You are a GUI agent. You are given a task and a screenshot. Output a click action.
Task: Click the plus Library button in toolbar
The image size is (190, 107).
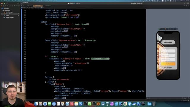pos(185,3)
